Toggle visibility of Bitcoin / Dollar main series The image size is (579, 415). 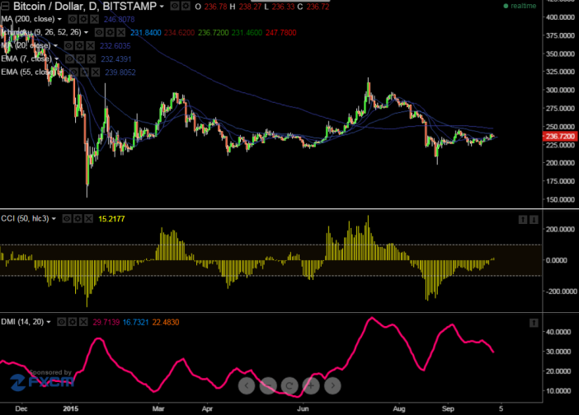(x=175, y=7)
